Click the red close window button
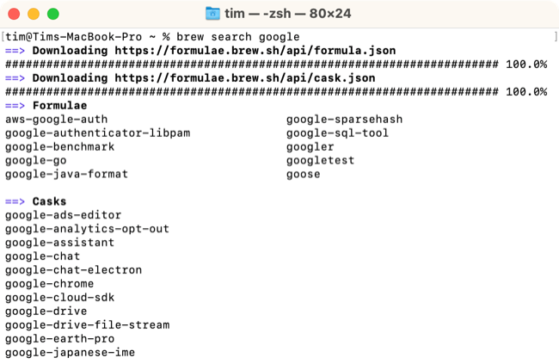This screenshot has height=364, width=559. pyautogui.click(x=15, y=15)
